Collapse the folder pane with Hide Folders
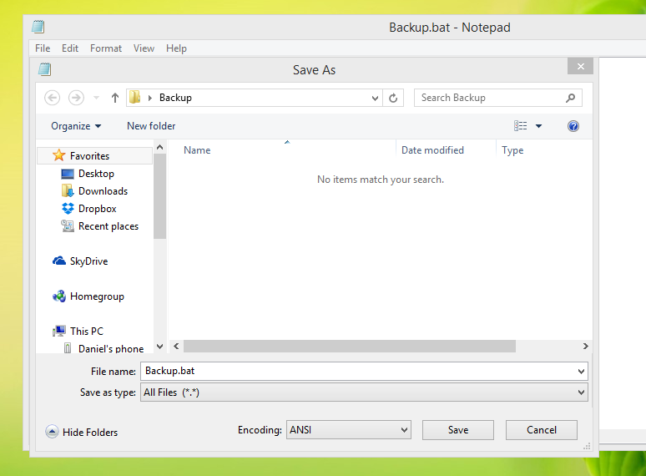This screenshot has width=646, height=476. (x=83, y=432)
